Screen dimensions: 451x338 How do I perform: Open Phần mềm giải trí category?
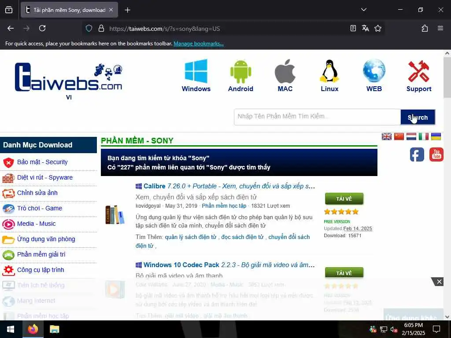tap(41, 254)
